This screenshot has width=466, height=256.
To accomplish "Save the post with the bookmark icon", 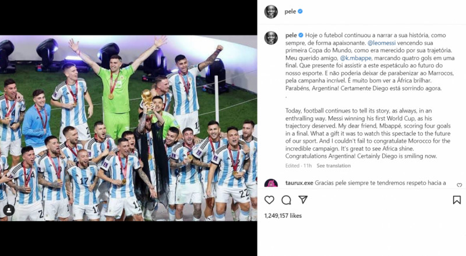I will tap(457, 200).
